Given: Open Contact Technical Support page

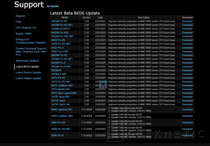Looking at the screenshot, I should [31, 52].
